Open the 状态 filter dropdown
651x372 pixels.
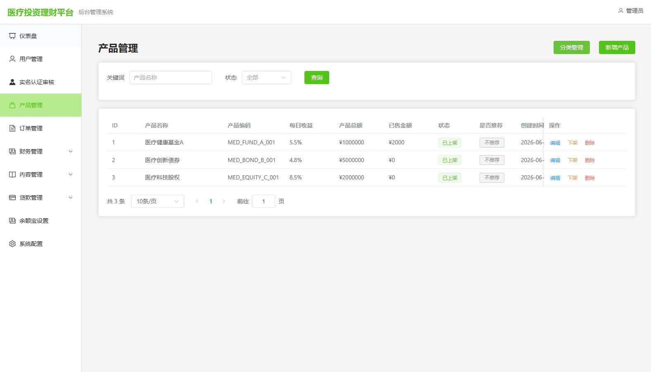point(266,78)
